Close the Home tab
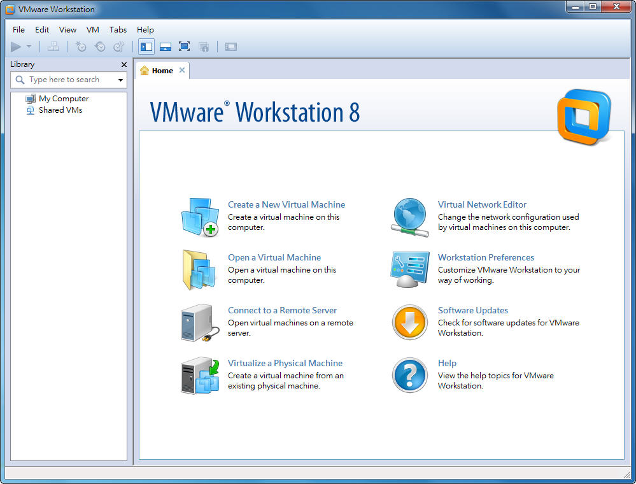Image resolution: width=636 pixels, height=484 pixels. coord(182,70)
